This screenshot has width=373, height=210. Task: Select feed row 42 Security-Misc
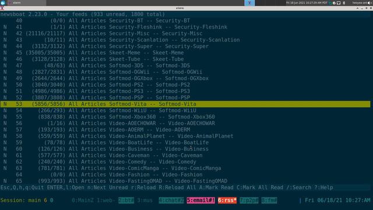(x=185, y=34)
